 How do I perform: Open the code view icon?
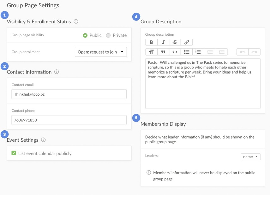point(175,52)
